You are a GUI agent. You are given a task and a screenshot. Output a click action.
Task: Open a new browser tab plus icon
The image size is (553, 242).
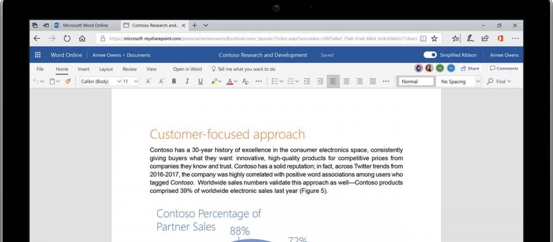click(x=194, y=25)
